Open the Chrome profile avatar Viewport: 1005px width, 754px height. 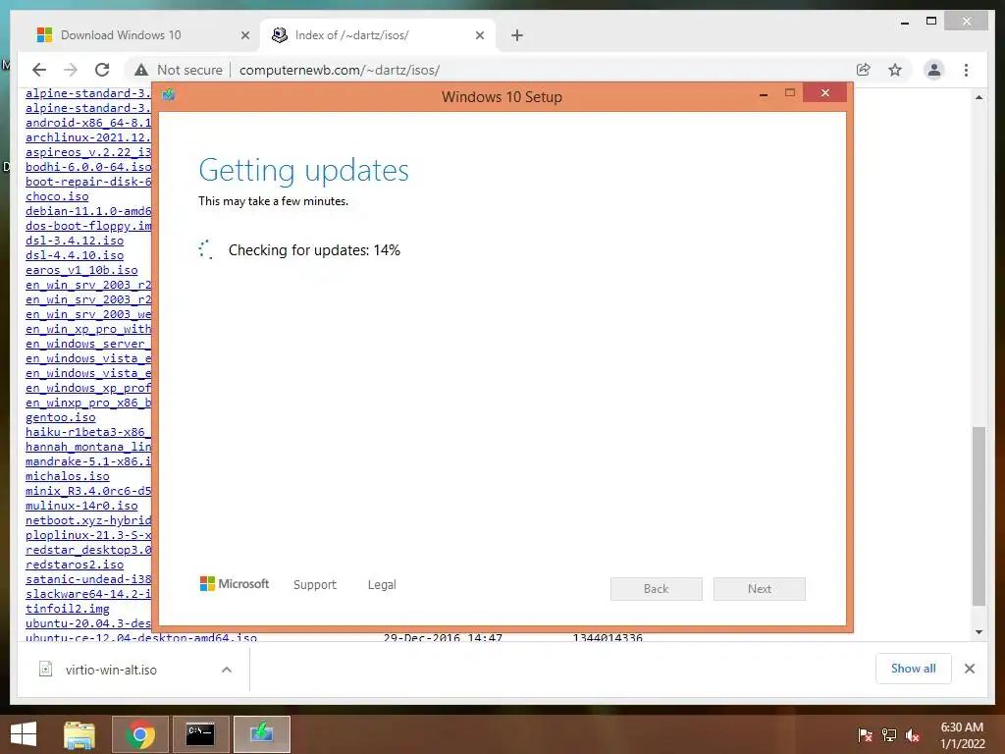point(934,70)
